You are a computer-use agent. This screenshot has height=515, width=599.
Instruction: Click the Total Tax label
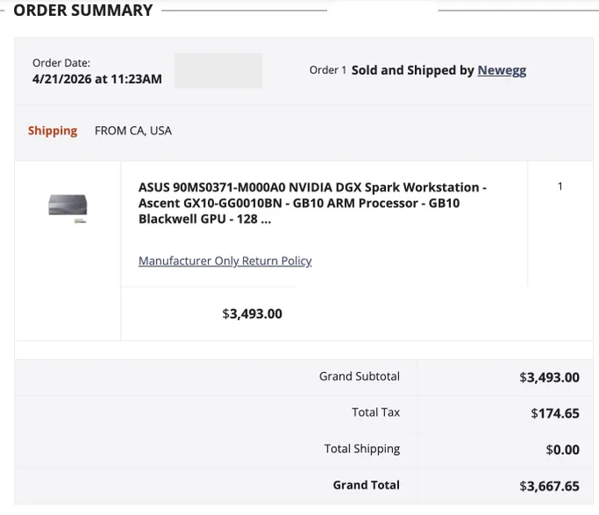(x=375, y=412)
